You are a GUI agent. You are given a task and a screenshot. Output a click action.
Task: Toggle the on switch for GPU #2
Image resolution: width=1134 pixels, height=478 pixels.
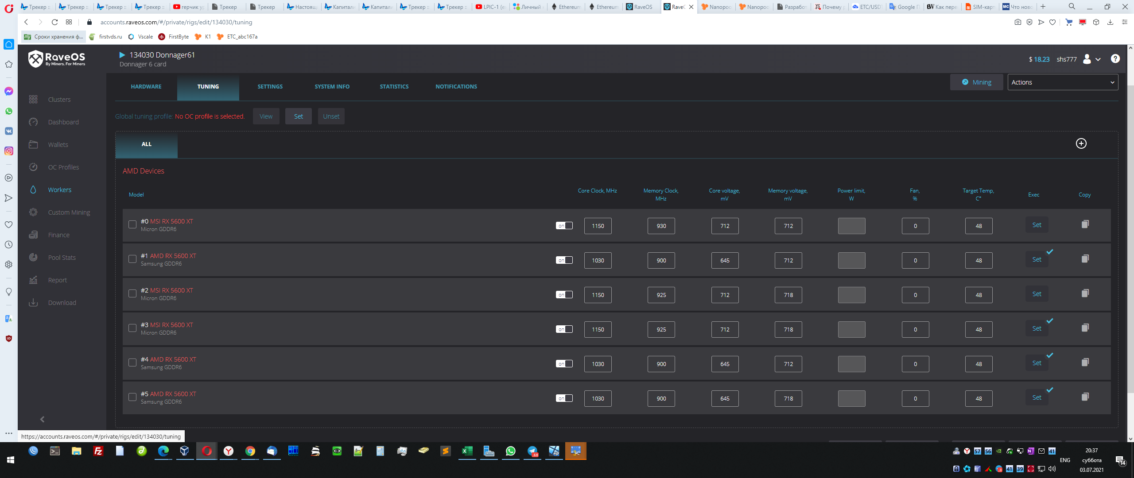point(564,295)
